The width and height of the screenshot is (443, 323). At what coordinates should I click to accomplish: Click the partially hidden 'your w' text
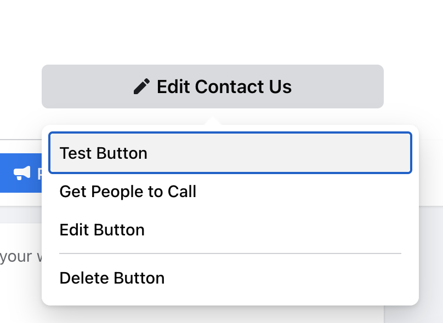pos(20,257)
